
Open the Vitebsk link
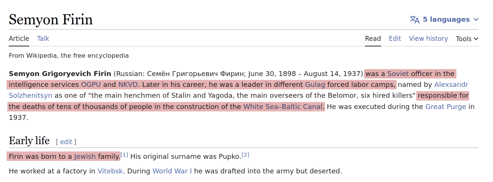pos(110,171)
